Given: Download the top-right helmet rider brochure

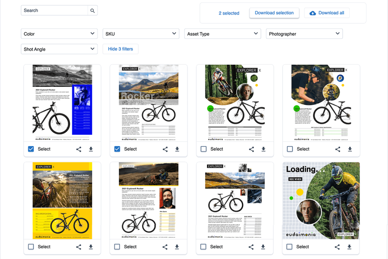Looking at the screenshot, I should (x=350, y=149).
